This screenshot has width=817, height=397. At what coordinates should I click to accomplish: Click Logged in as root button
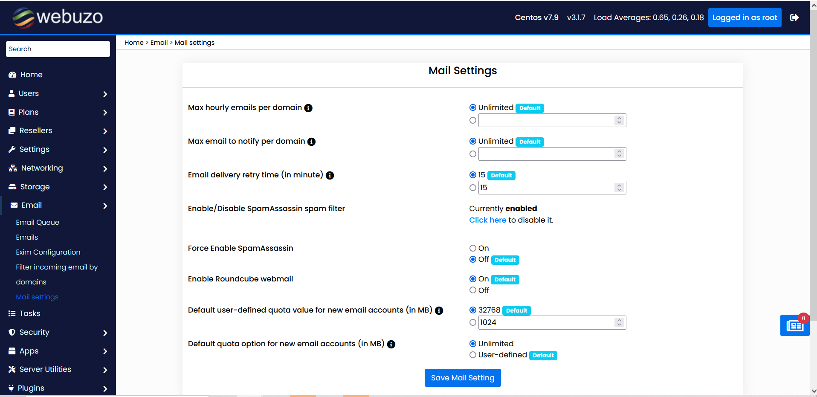[x=745, y=17]
